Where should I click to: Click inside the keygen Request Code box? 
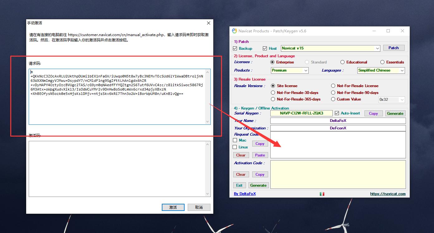coord(338,145)
